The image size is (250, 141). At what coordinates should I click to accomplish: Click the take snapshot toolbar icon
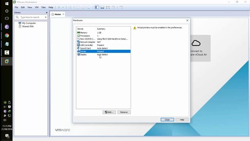point(78,7)
